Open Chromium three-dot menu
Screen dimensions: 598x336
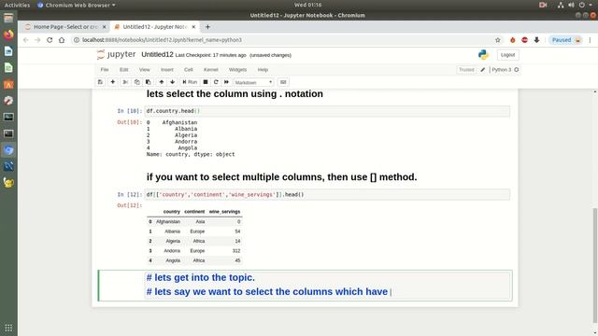tap(590, 40)
